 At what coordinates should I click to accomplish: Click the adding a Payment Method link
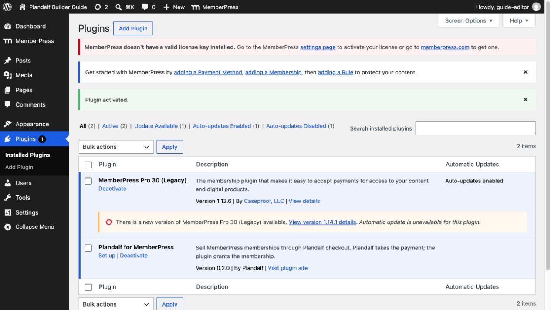[x=208, y=72]
